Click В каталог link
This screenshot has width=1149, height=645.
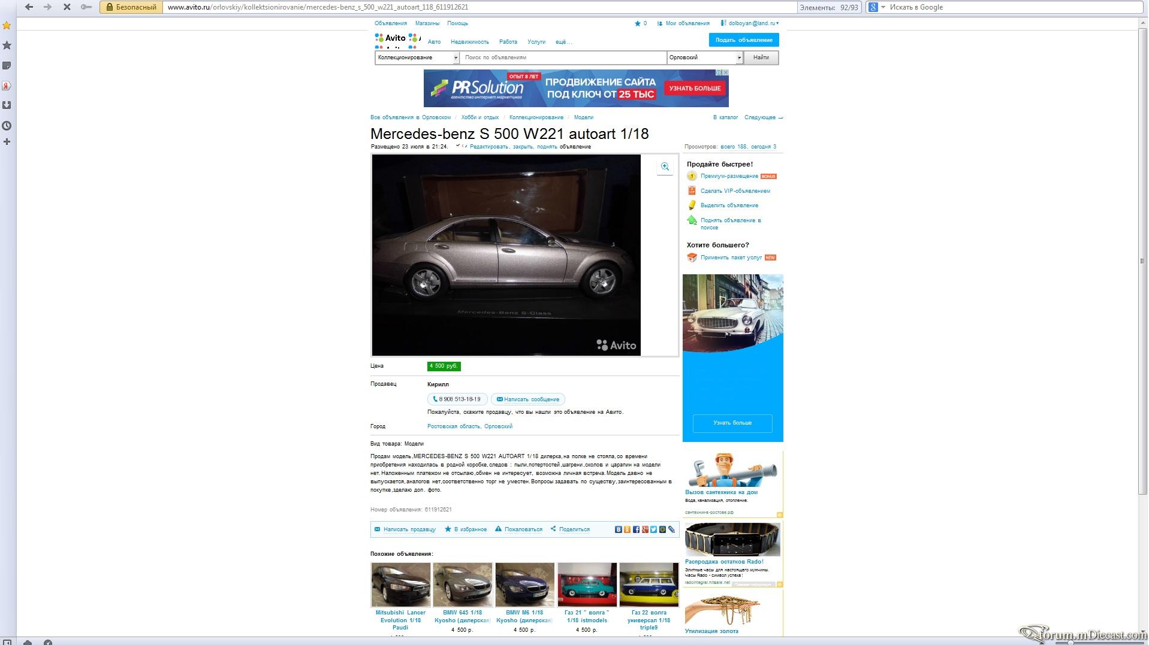pos(725,117)
